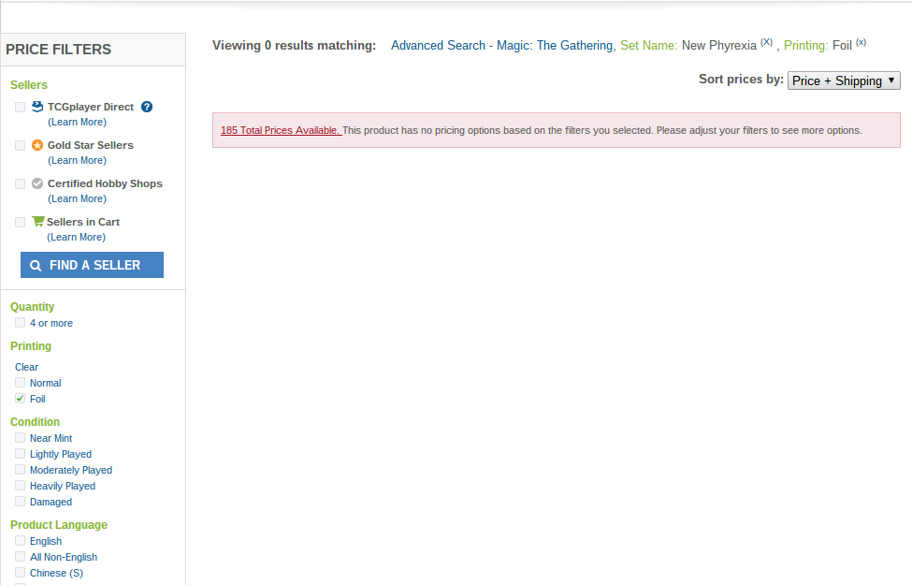Click the 185 Total Prices Available link

[x=281, y=130]
